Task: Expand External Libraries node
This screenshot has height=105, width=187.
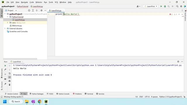Action: click(5, 29)
